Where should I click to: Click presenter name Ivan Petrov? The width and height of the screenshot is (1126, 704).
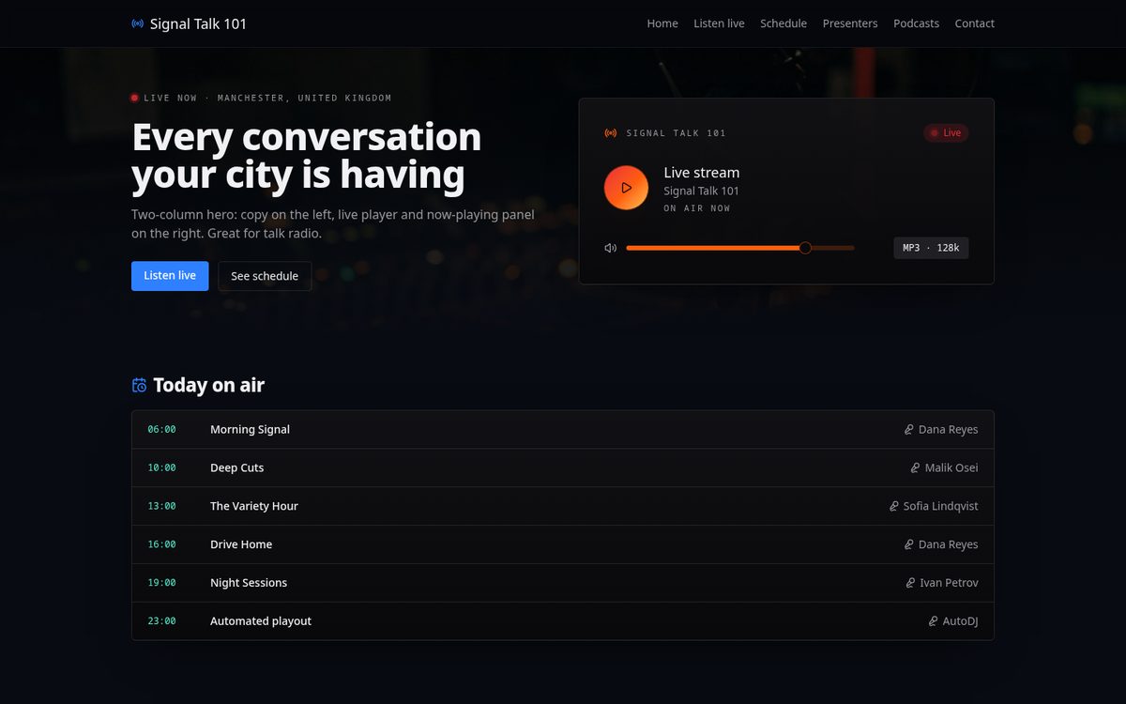tap(949, 583)
